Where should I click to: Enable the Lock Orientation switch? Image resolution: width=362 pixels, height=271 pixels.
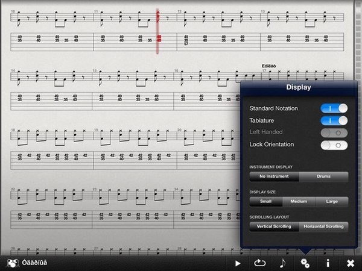334,145
